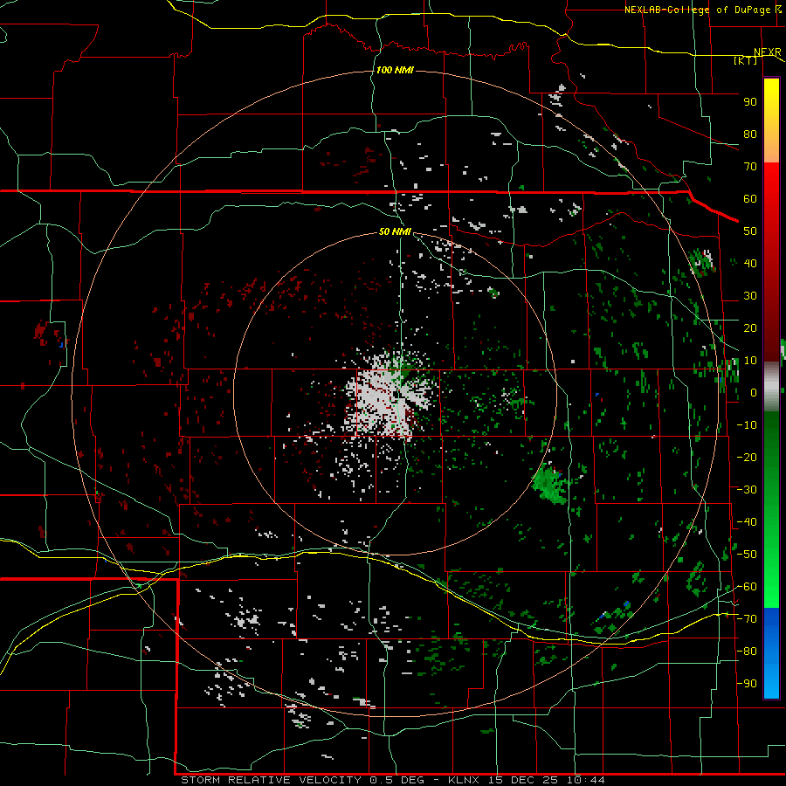This screenshot has height=786, width=786.
Task: Click the Storm Relative Velocity caption at bottom
Action: coord(392,780)
